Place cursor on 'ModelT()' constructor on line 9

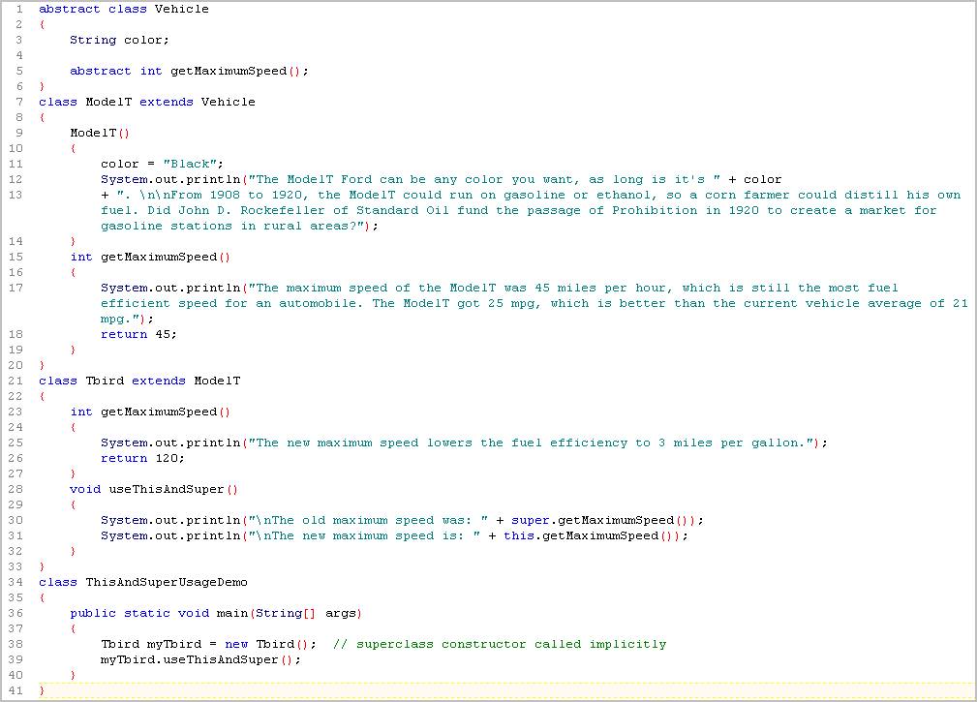coord(100,134)
